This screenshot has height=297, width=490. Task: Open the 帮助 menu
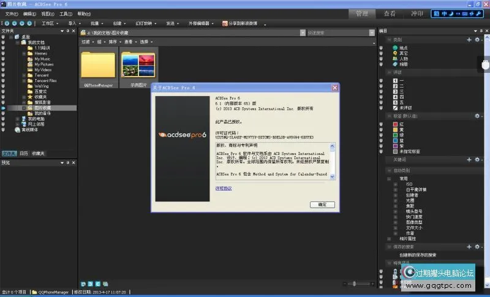point(84,14)
